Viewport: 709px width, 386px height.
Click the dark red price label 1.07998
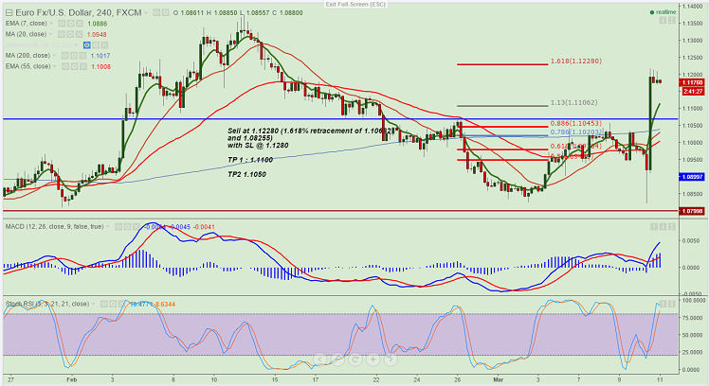click(x=692, y=211)
